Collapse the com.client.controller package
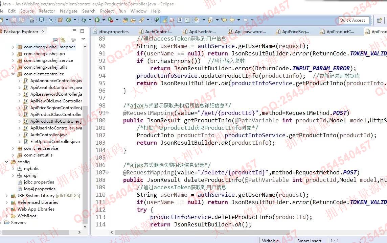Screen dimensions: 387x243 pyautogui.click(x=13, y=74)
